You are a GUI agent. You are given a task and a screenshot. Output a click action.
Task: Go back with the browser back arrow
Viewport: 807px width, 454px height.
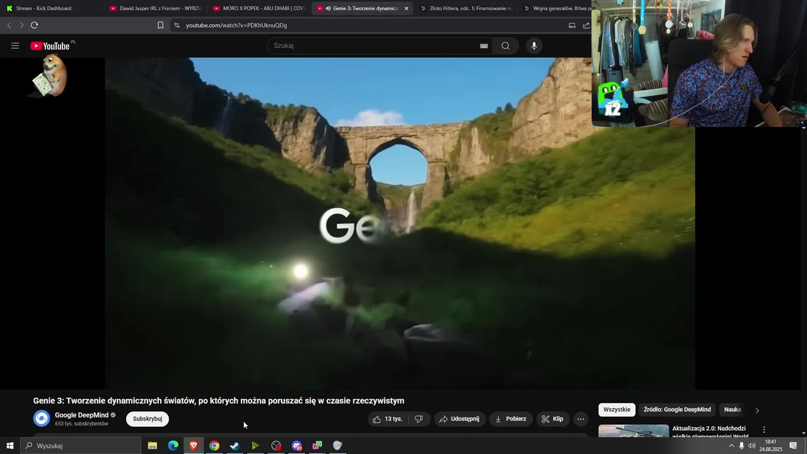click(x=9, y=25)
